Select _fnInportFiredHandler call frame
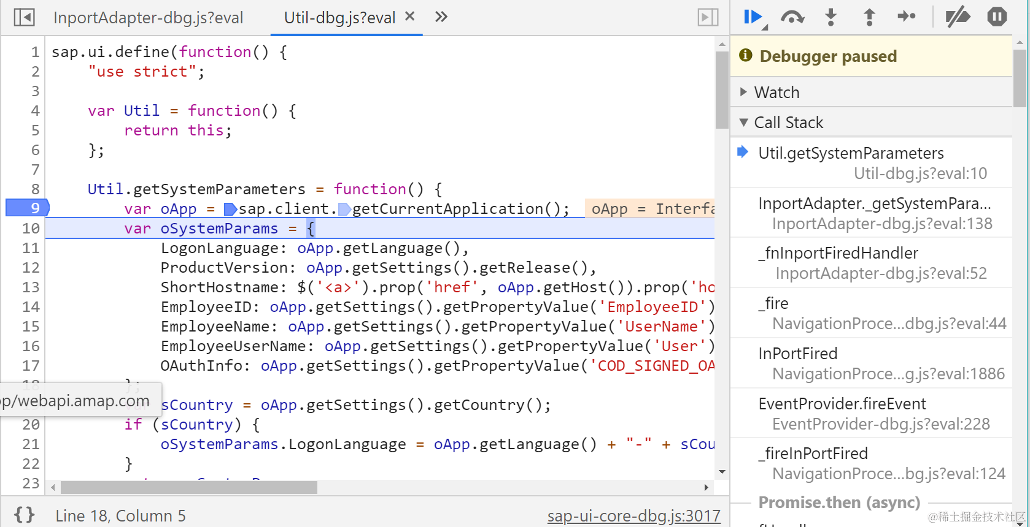The image size is (1030, 527). tap(872, 263)
